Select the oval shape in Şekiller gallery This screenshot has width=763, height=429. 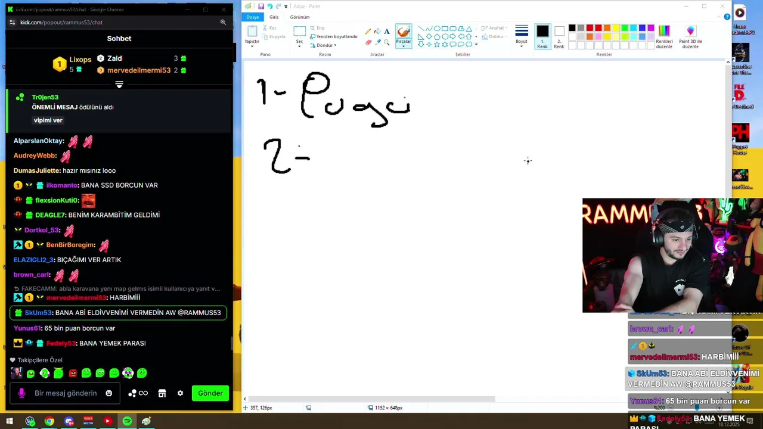(437, 29)
